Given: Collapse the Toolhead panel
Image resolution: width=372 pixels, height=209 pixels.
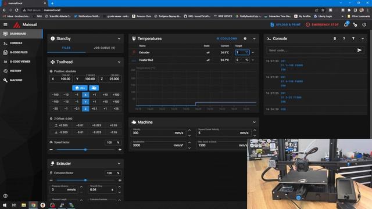Looking at the screenshot, I should 119,62.
